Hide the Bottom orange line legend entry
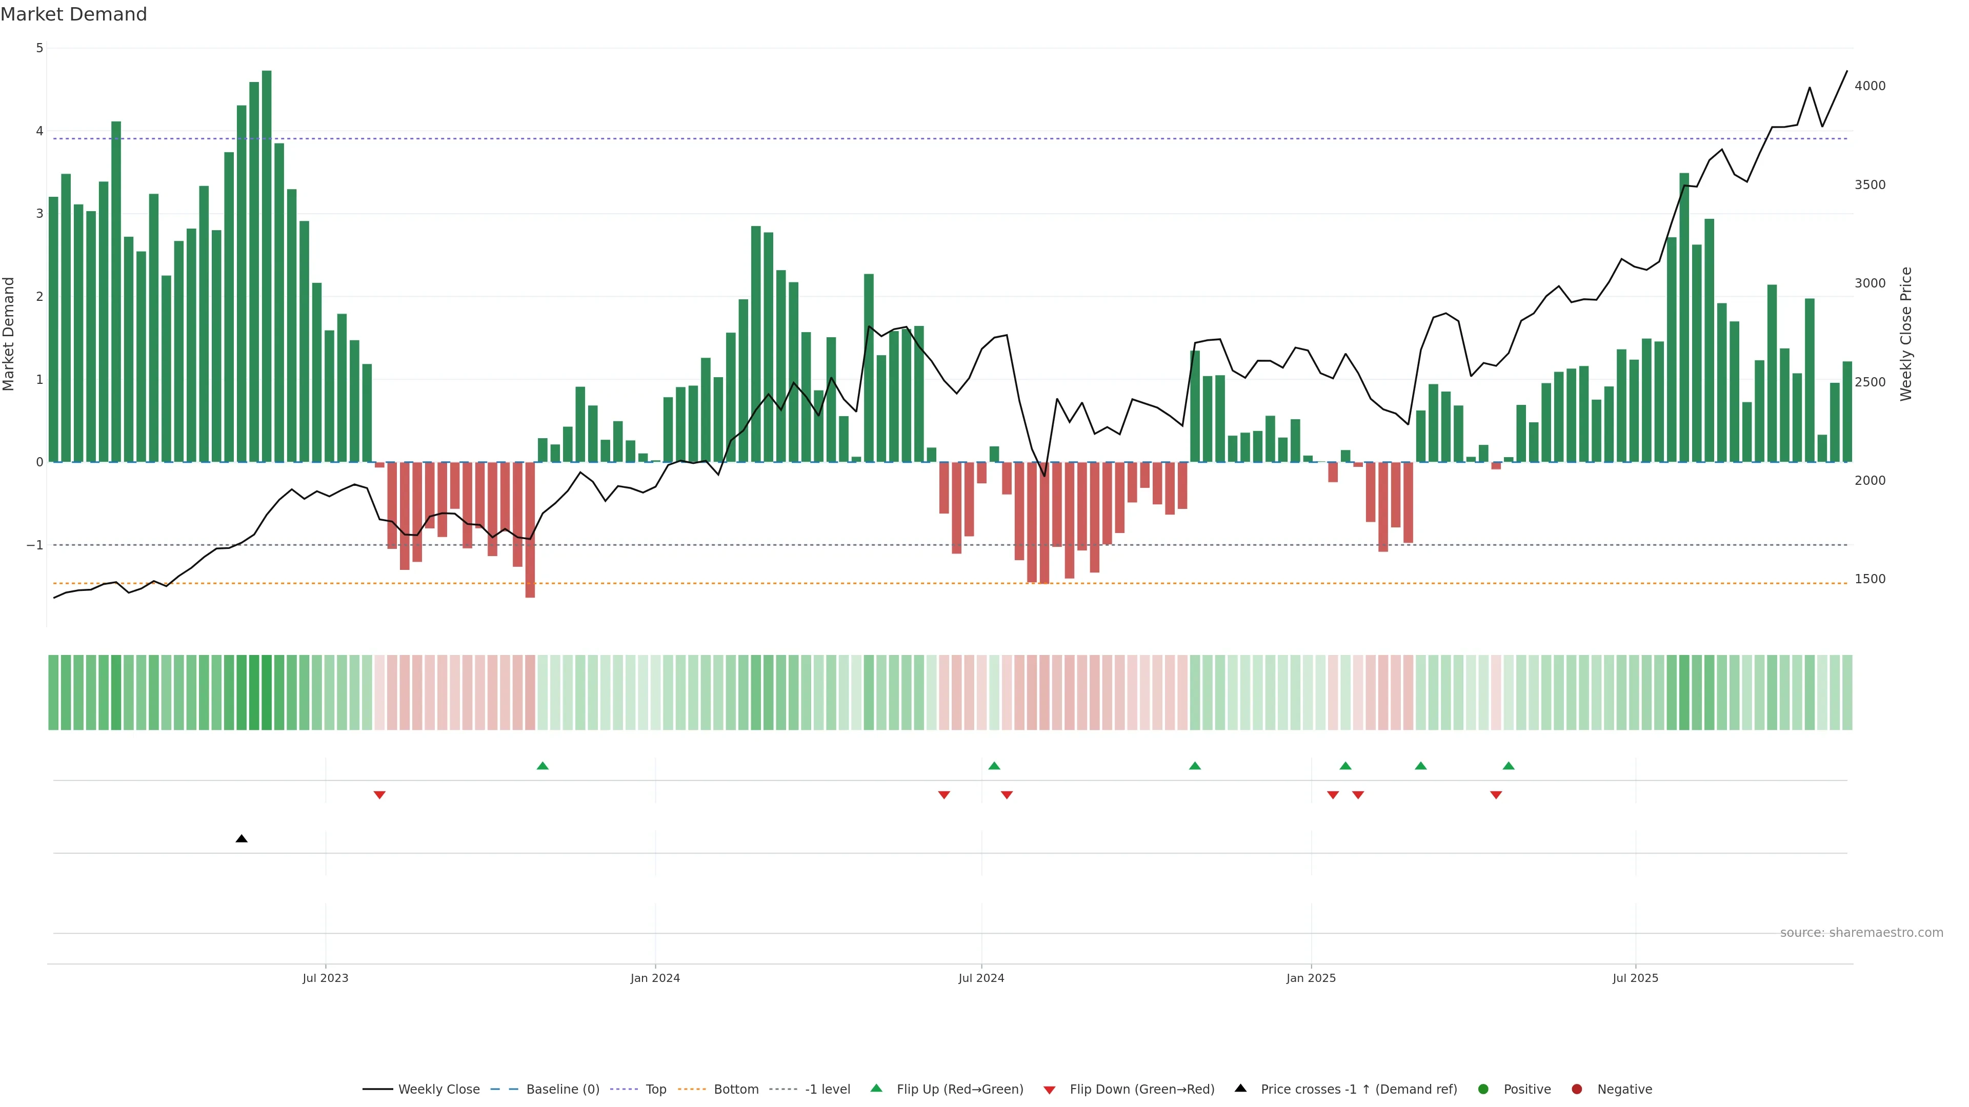Image resolution: width=1969 pixels, height=1107 pixels. (x=692, y=1090)
